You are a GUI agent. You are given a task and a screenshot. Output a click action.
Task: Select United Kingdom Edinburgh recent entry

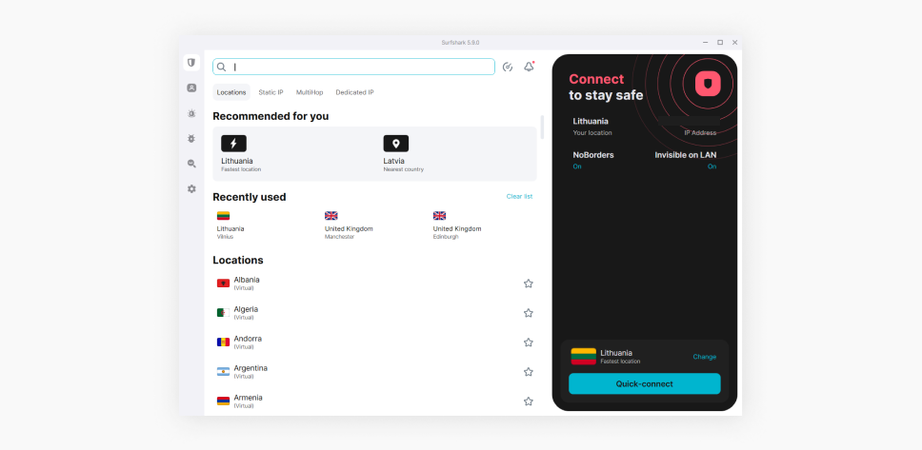point(457,224)
